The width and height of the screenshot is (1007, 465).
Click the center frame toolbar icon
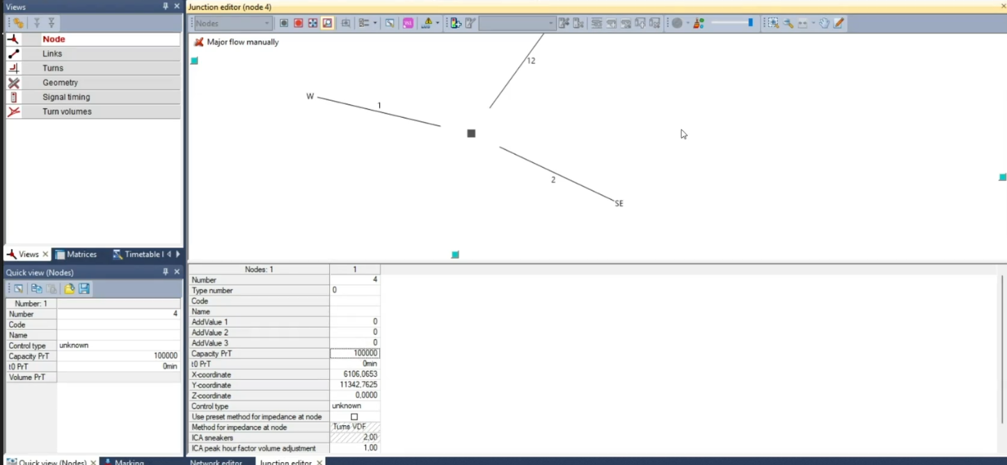[346, 23]
